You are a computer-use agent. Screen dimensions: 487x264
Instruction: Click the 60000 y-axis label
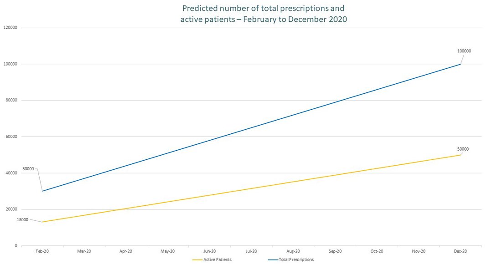pyautogui.click(x=11, y=137)
